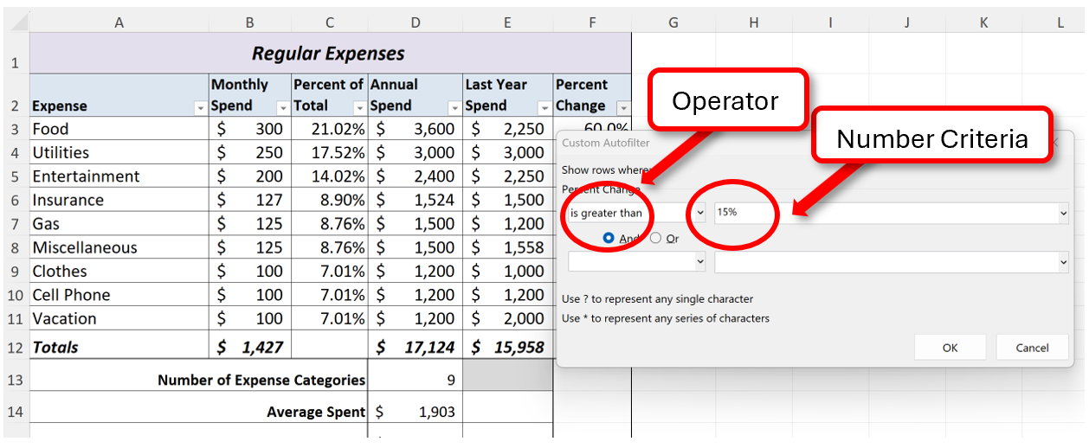Open the second empty operator dropdown
Viewport: 1089px width, 448px height.
pyautogui.click(x=700, y=261)
